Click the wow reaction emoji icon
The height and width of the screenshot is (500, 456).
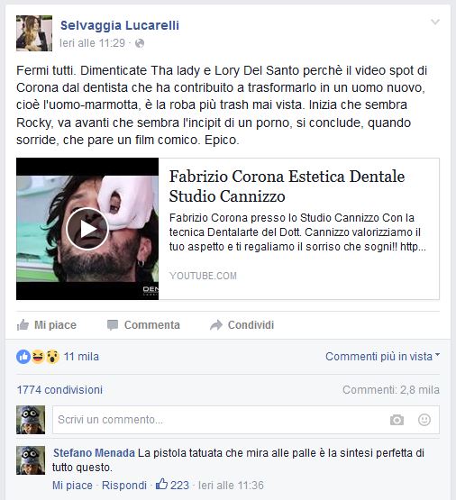coord(52,357)
